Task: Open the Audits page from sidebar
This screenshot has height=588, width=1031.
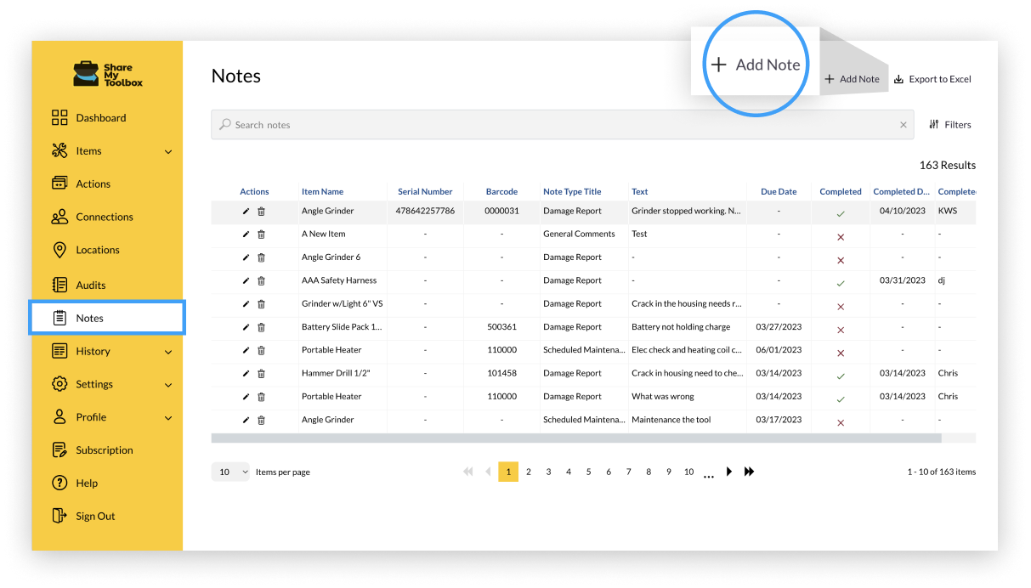Action: point(90,285)
